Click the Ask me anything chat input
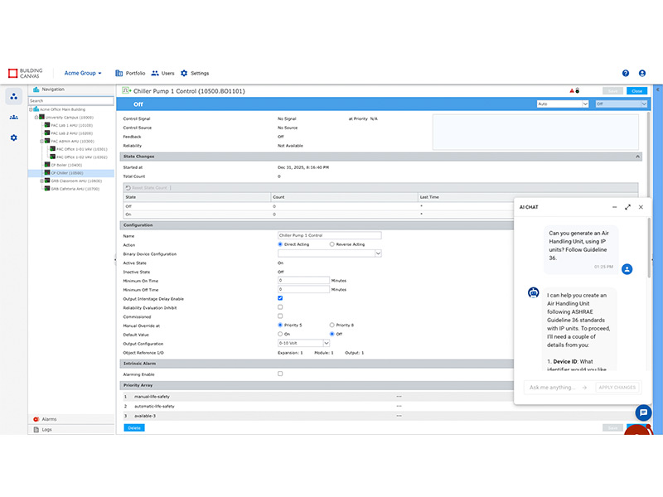Screen dimensions: 663x497 pos(559,387)
